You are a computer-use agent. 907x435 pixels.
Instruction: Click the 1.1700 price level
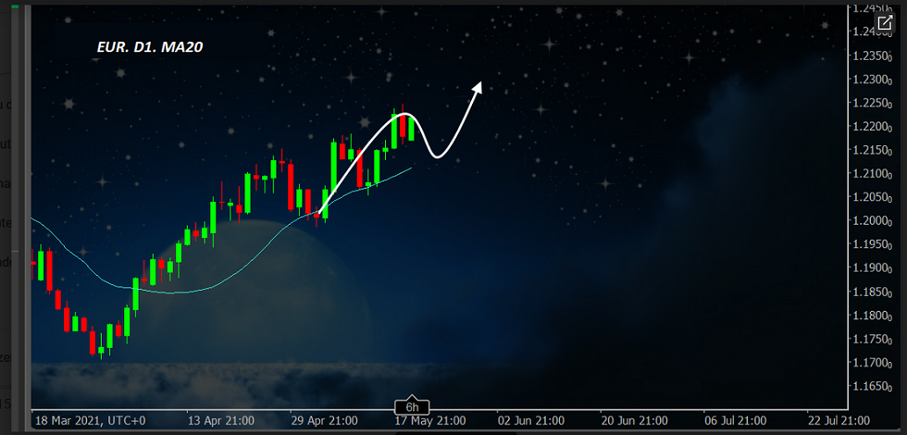[870, 363]
